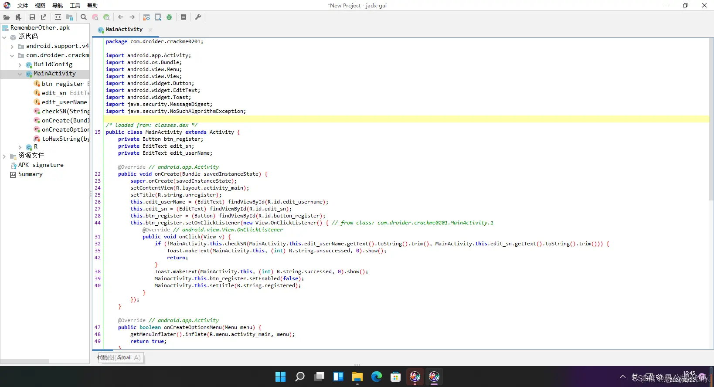This screenshot has height=387, width=714.
Task: Click the R.string.successed reference in code
Action: point(304,272)
